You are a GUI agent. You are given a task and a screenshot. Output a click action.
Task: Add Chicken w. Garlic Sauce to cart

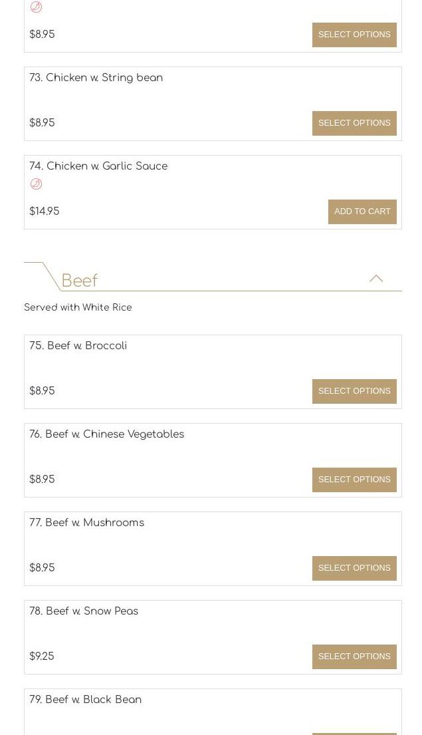(x=362, y=212)
